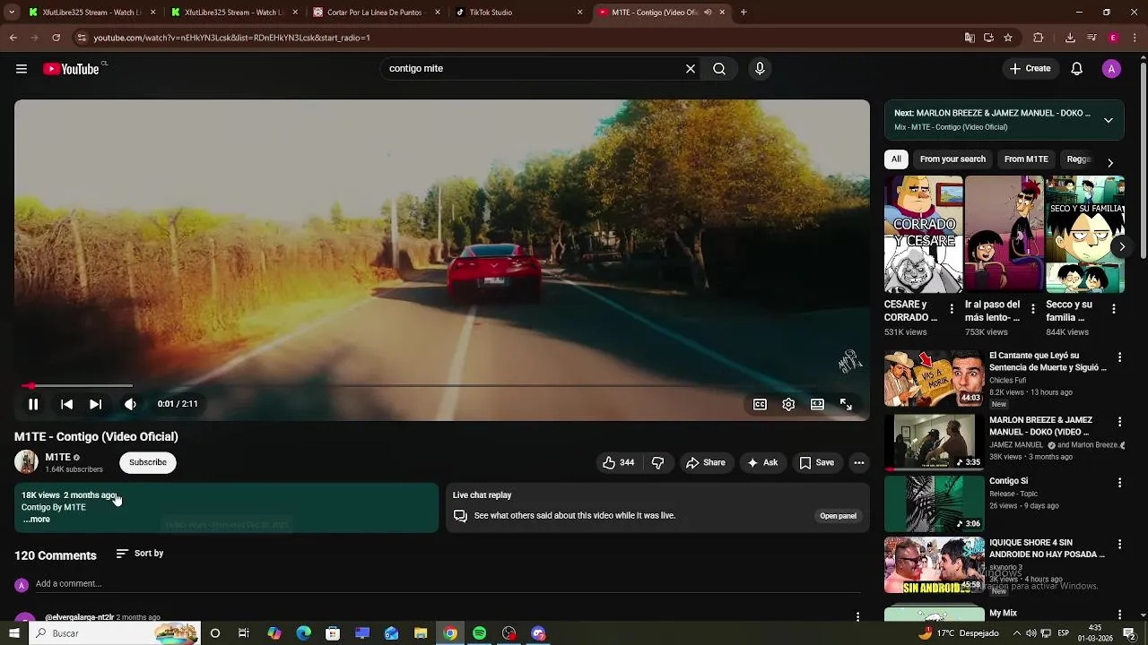
Task: Switch the player to theater mode
Action: (x=817, y=405)
